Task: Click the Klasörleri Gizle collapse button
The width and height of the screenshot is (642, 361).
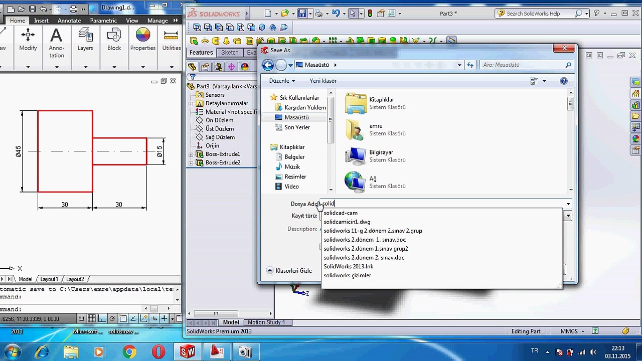Action: pyautogui.click(x=289, y=271)
